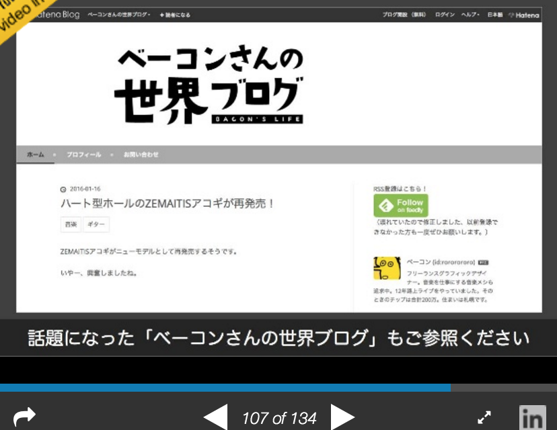
Task: Click the slide counter '107 of 134'
Action: (x=279, y=419)
